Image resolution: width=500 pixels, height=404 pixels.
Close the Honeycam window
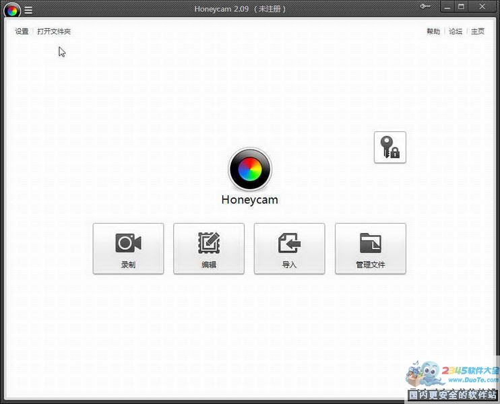pos(482,7)
